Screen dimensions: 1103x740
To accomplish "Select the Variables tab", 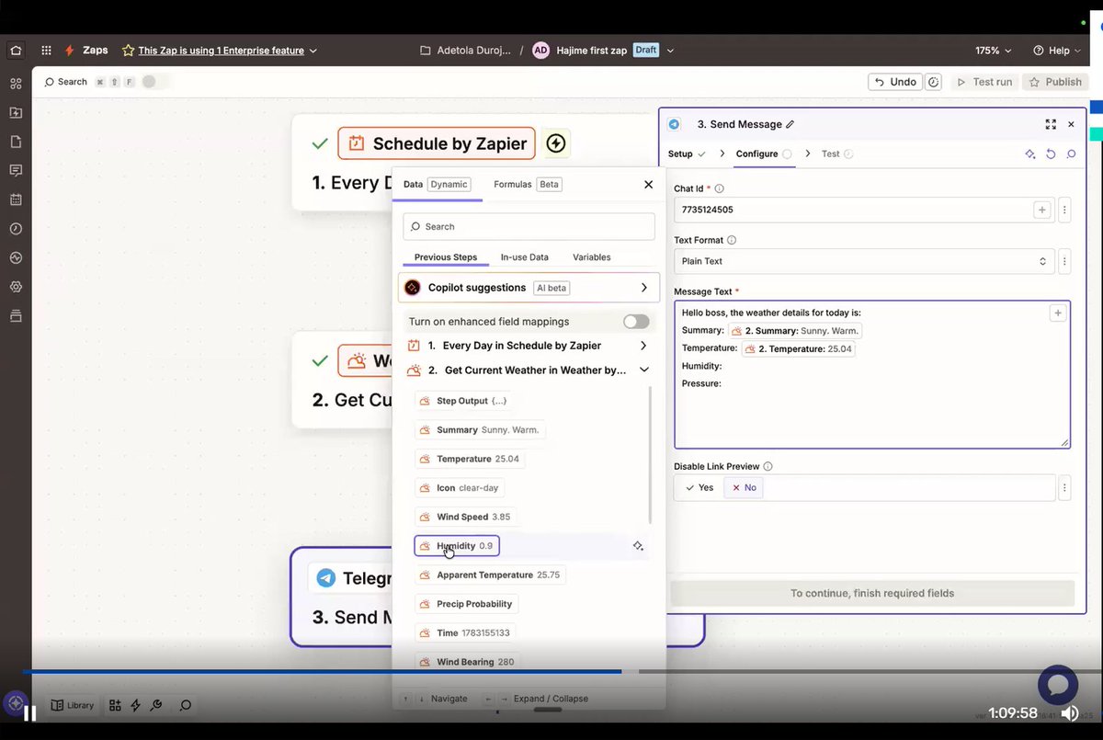I will click(592, 257).
